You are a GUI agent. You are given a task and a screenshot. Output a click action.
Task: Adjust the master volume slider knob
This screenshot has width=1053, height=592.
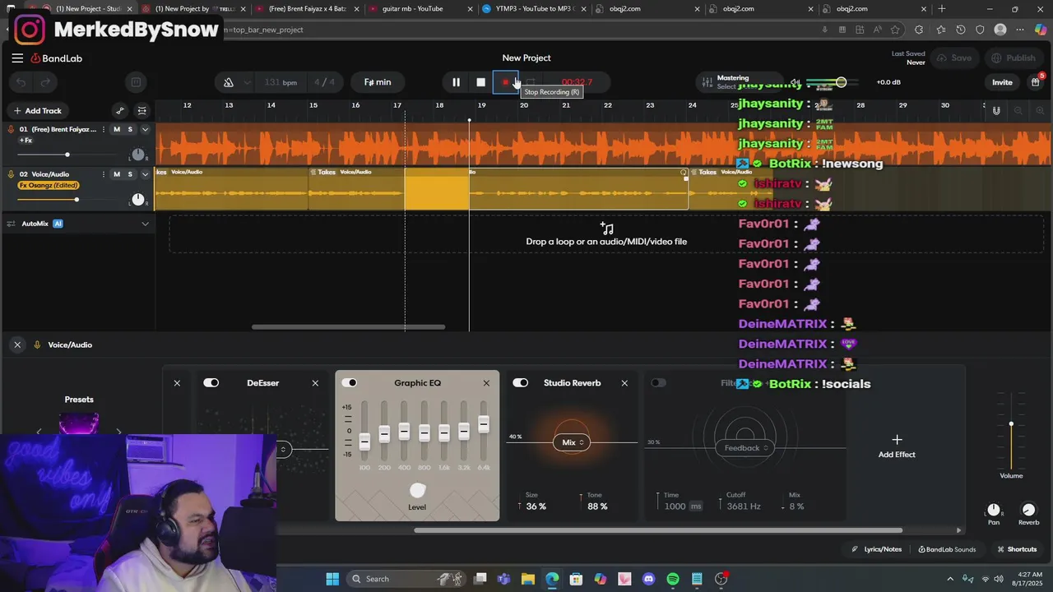841,82
